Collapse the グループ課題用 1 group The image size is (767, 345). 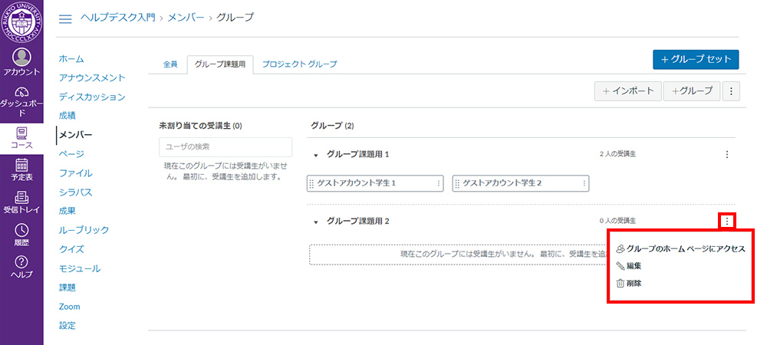315,155
